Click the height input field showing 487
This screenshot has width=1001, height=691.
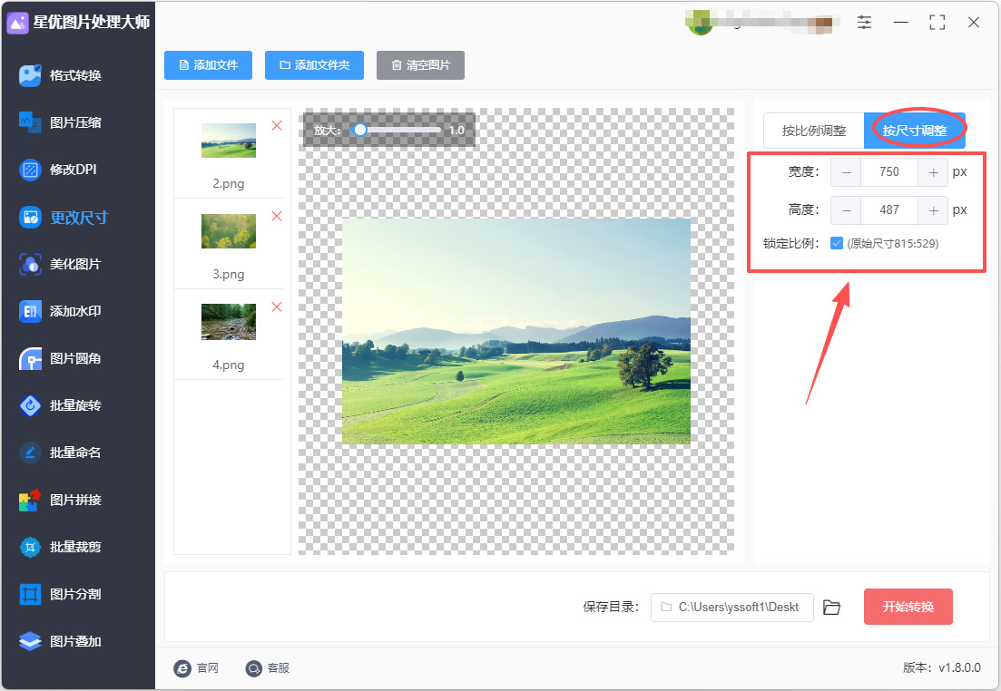889,210
